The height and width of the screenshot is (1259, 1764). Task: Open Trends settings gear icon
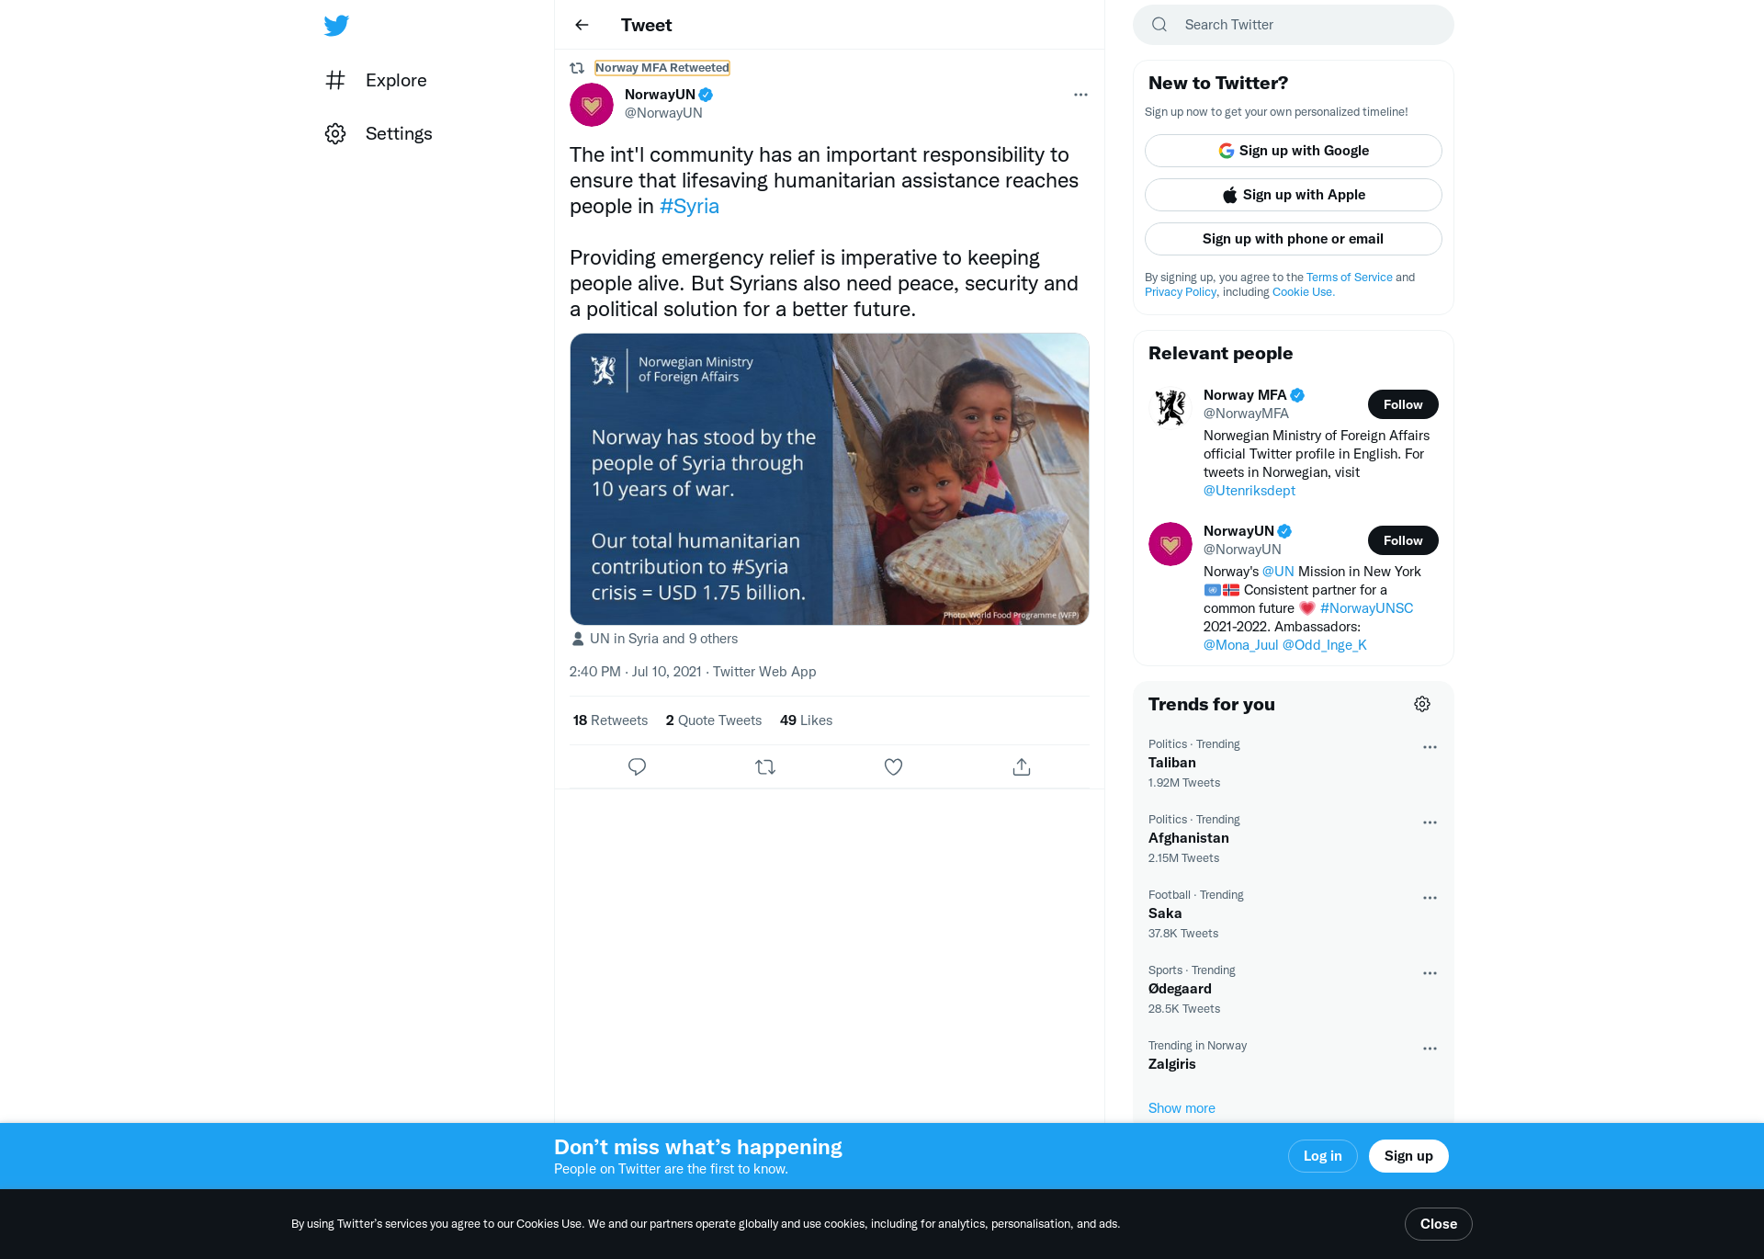pyautogui.click(x=1422, y=704)
